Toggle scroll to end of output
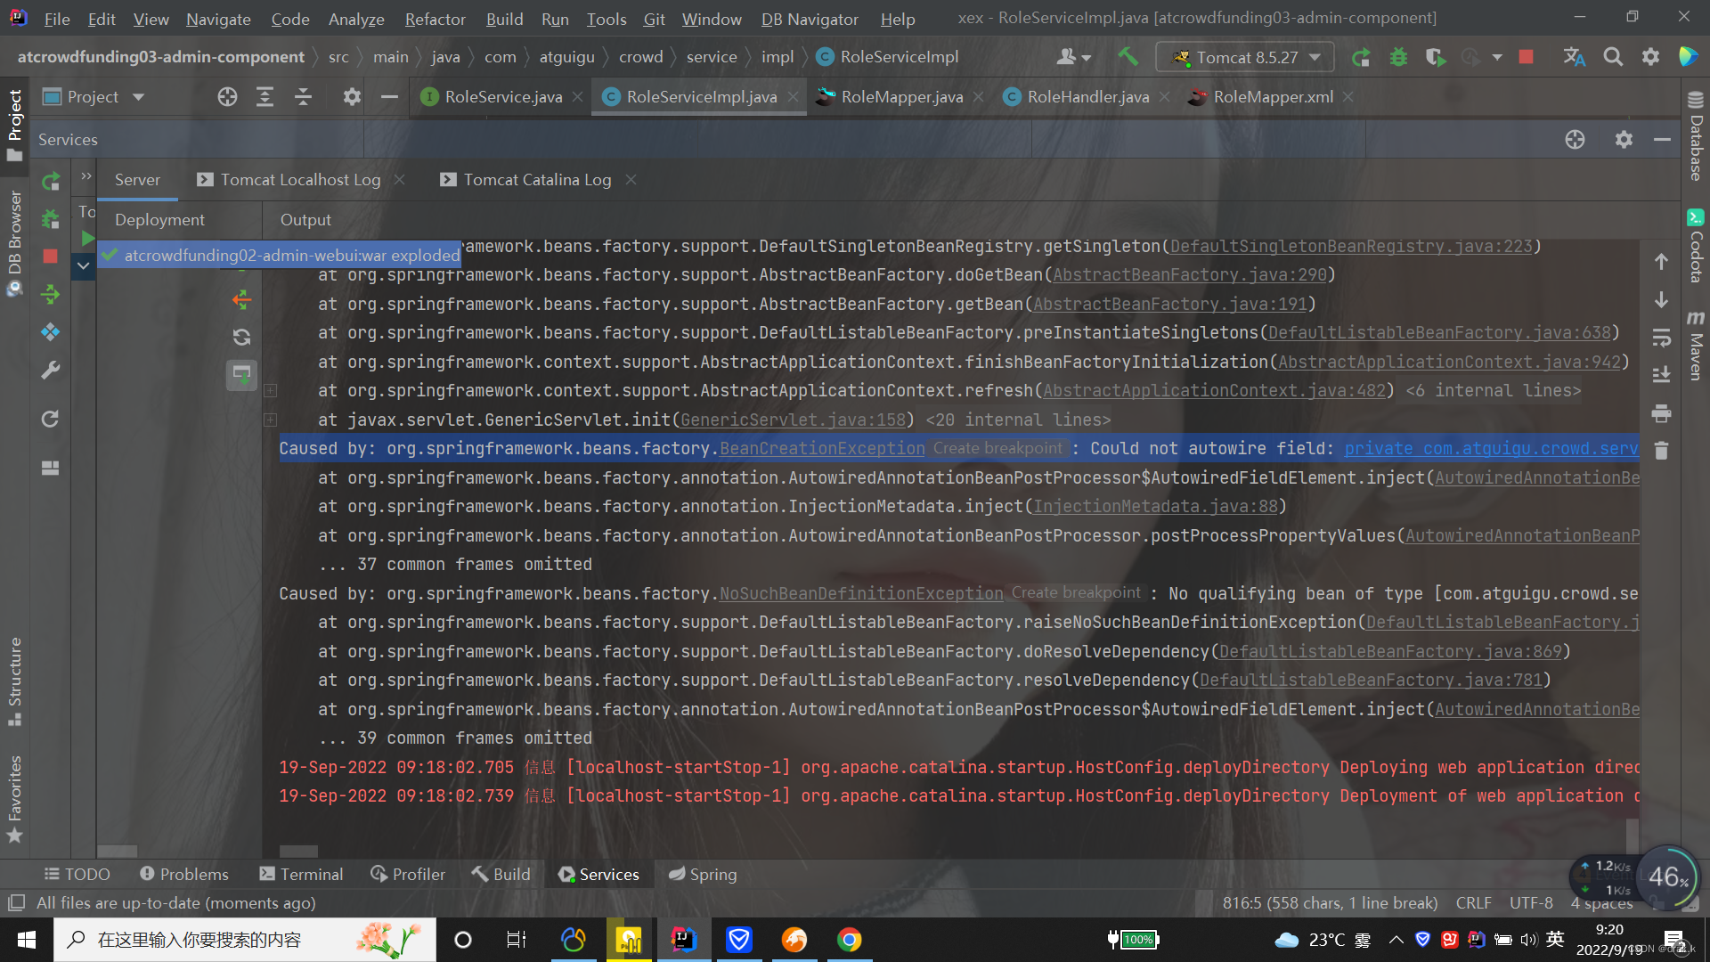Viewport: 1710px width, 962px height. 1661,375
